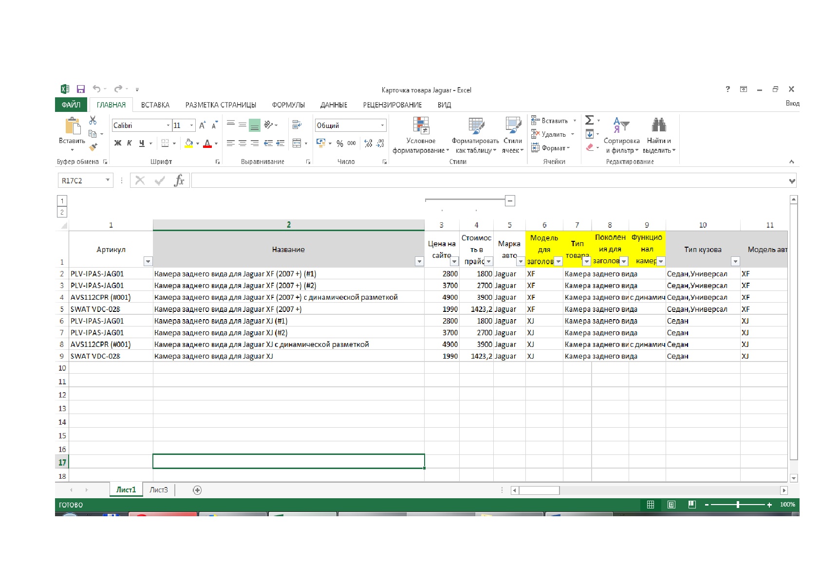This screenshot has height=579, width=820.
Task: Toggle middle vertical alignment button
Action: 242,125
